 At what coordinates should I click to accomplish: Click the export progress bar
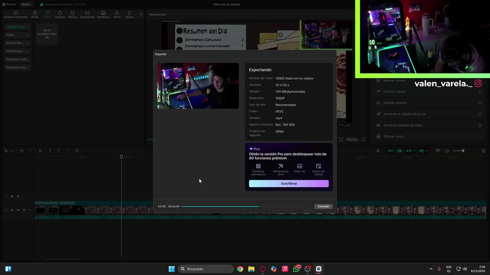pyautogui.click(x=241, y=207)
